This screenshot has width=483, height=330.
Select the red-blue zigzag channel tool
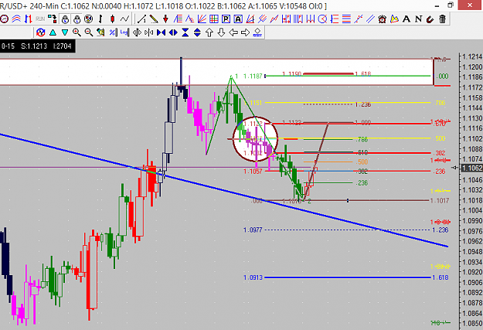pos(274,19)
